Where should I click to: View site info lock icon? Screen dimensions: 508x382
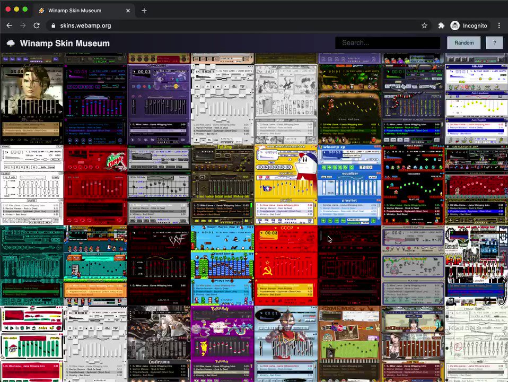(53, 25)
